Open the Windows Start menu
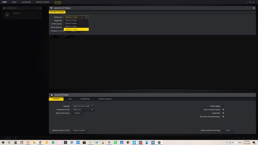Screen dimensions: 258x145 click(x=3, y=143)
